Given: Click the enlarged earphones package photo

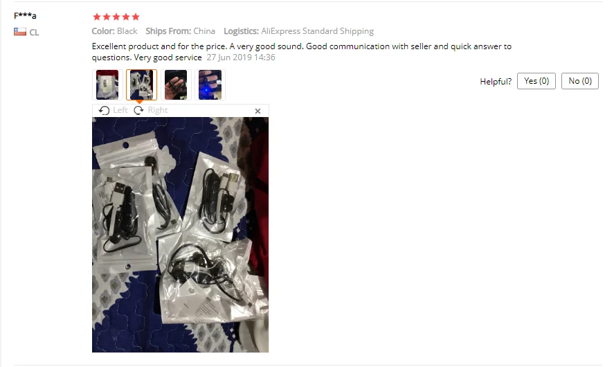Looking at the screenshot, I should point(180,235).
